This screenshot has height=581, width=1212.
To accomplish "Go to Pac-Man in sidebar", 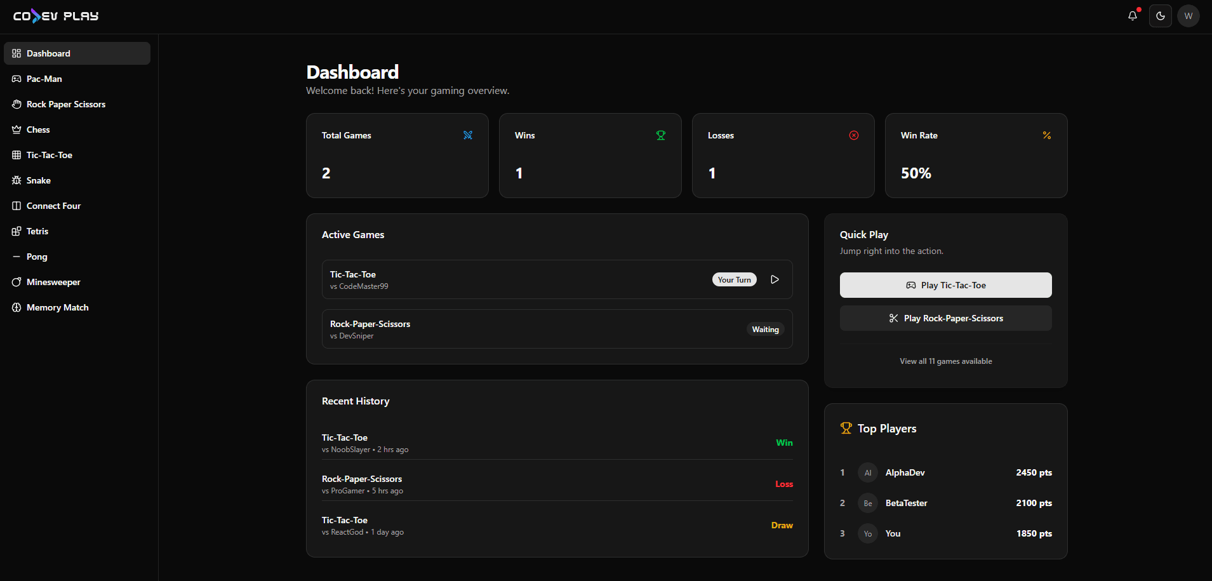I will pos(77,79).
